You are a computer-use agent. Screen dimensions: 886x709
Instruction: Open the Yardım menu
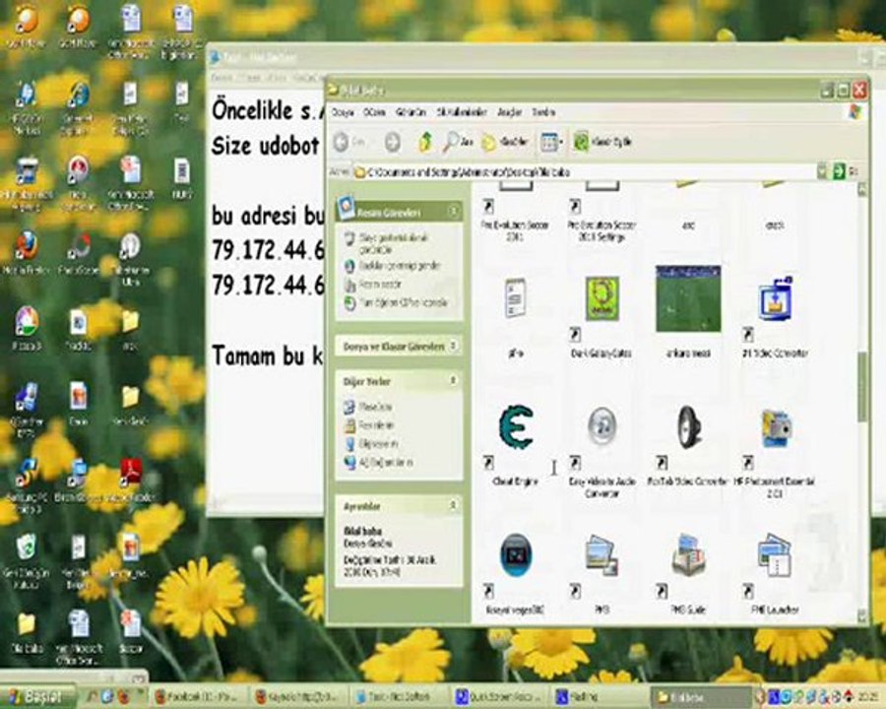[x=543, y=112]
